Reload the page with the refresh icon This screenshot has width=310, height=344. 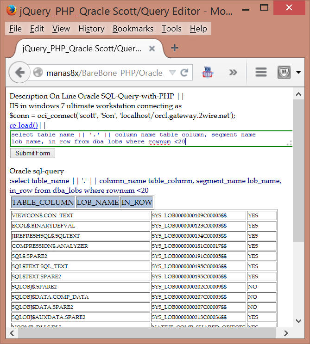(184, 73)
